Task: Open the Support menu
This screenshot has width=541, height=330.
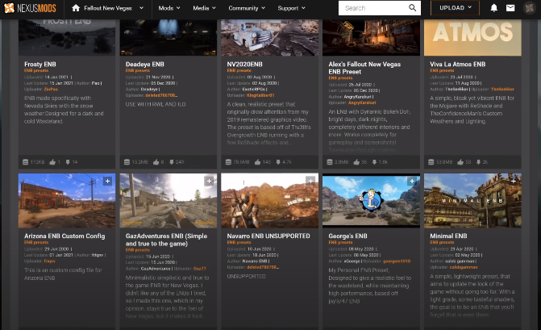Action: (x=292, y=8)
